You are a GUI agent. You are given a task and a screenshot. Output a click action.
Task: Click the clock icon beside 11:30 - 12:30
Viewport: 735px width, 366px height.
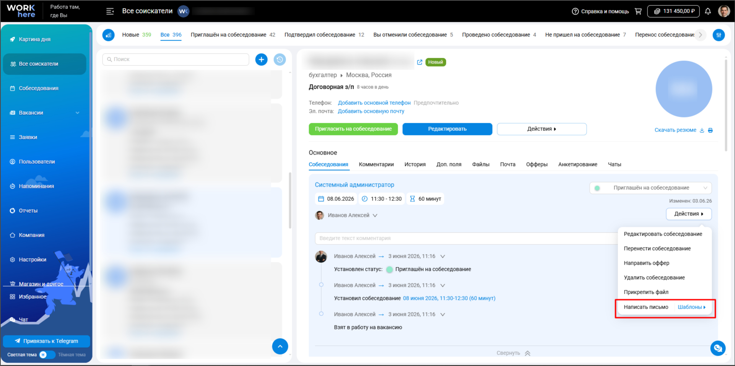pyautogui.click(x=364, y=199)
